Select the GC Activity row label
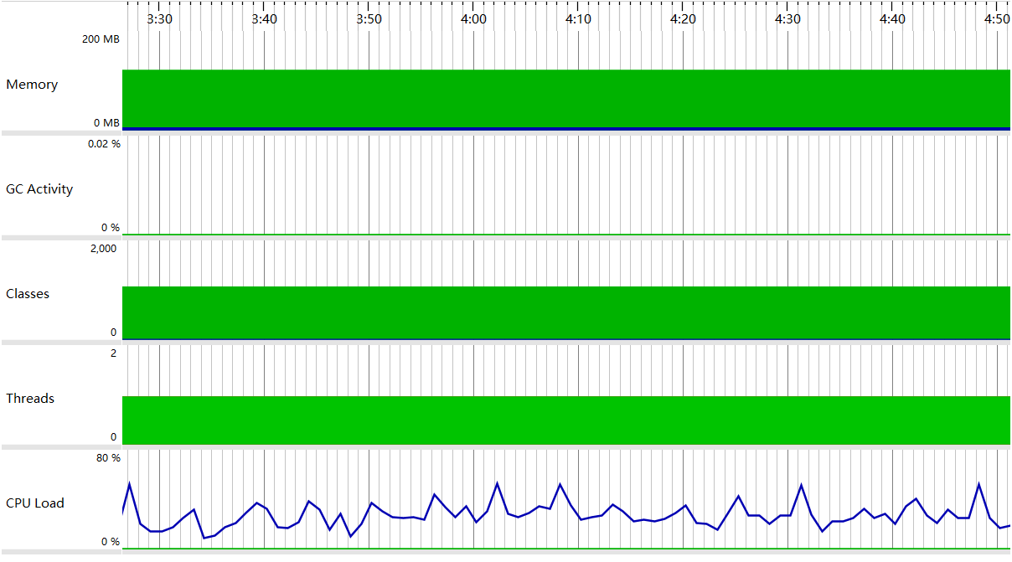Viewport: 1012px width, 562px height. (x=39, y=189)
